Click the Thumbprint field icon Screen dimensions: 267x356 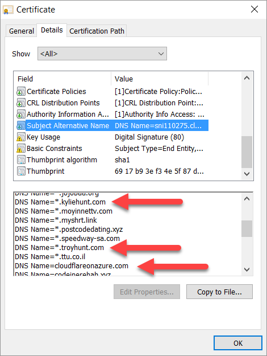click(21, 171)
